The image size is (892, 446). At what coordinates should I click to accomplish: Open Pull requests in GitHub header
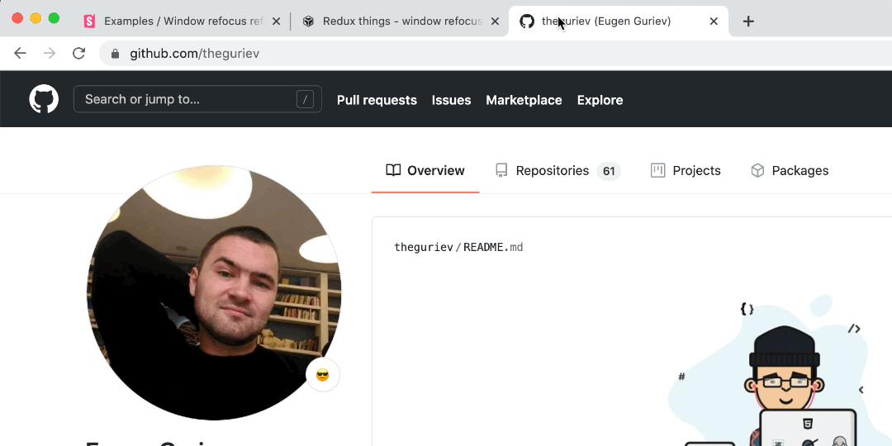(377, 100)
